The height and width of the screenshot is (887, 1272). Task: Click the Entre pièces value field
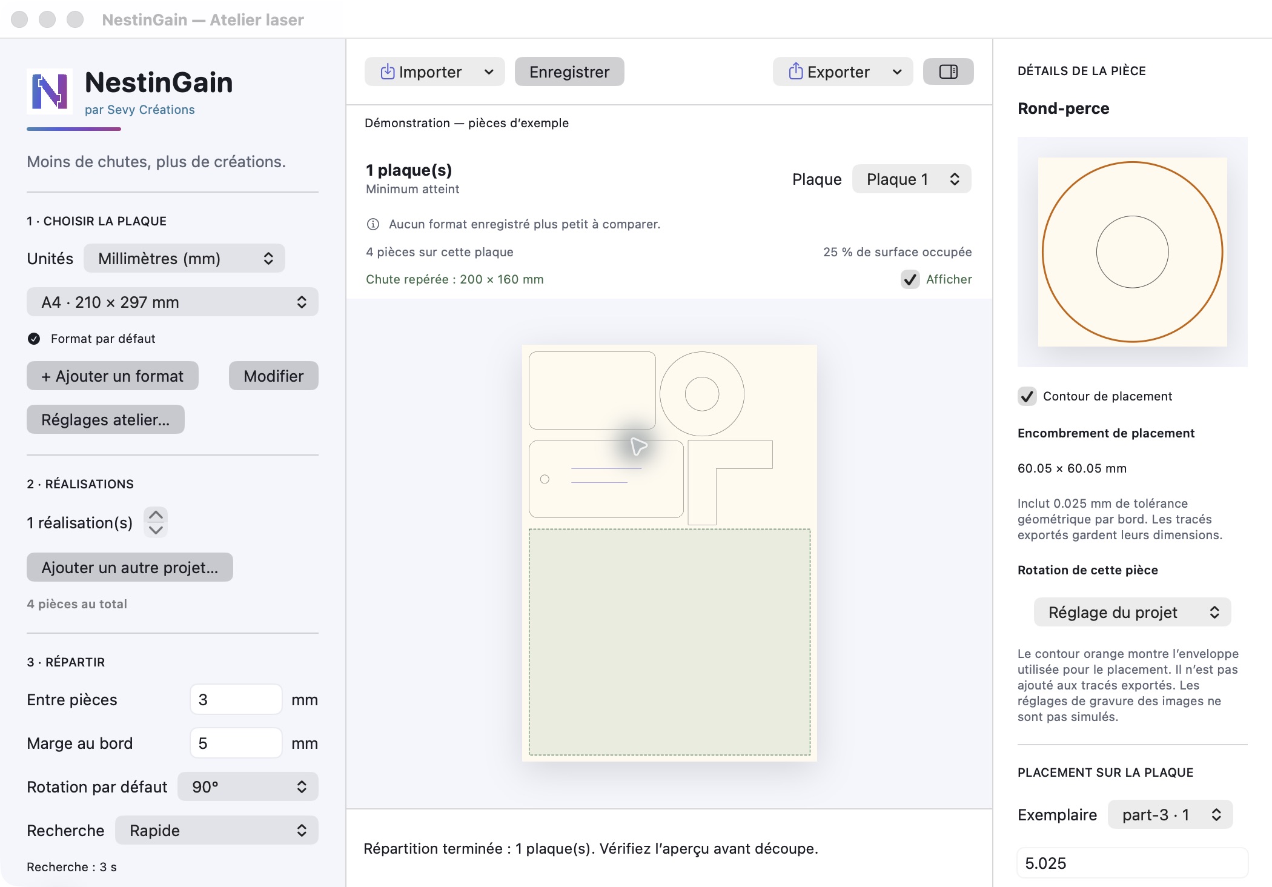click(x=236, y=699)
